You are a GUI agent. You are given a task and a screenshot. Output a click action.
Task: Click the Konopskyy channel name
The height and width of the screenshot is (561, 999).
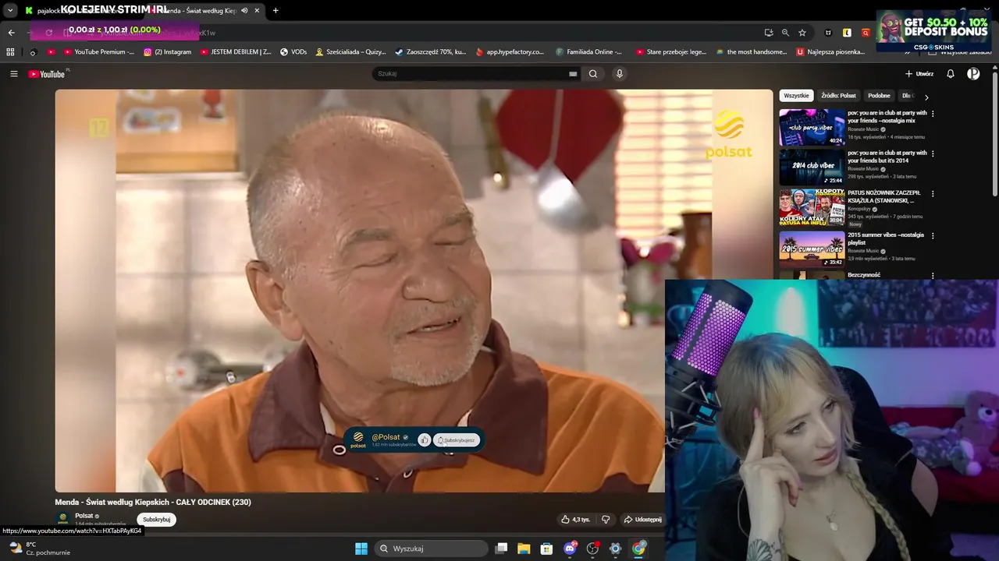(861, 209)
